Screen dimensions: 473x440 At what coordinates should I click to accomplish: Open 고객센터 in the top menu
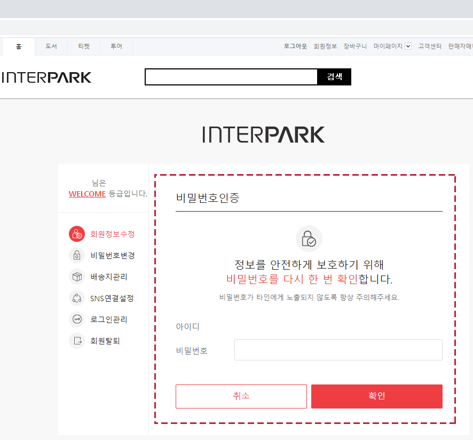430,46
